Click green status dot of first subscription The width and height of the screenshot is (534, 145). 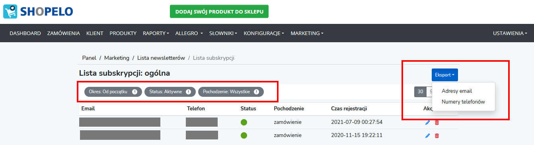(244, 122)
